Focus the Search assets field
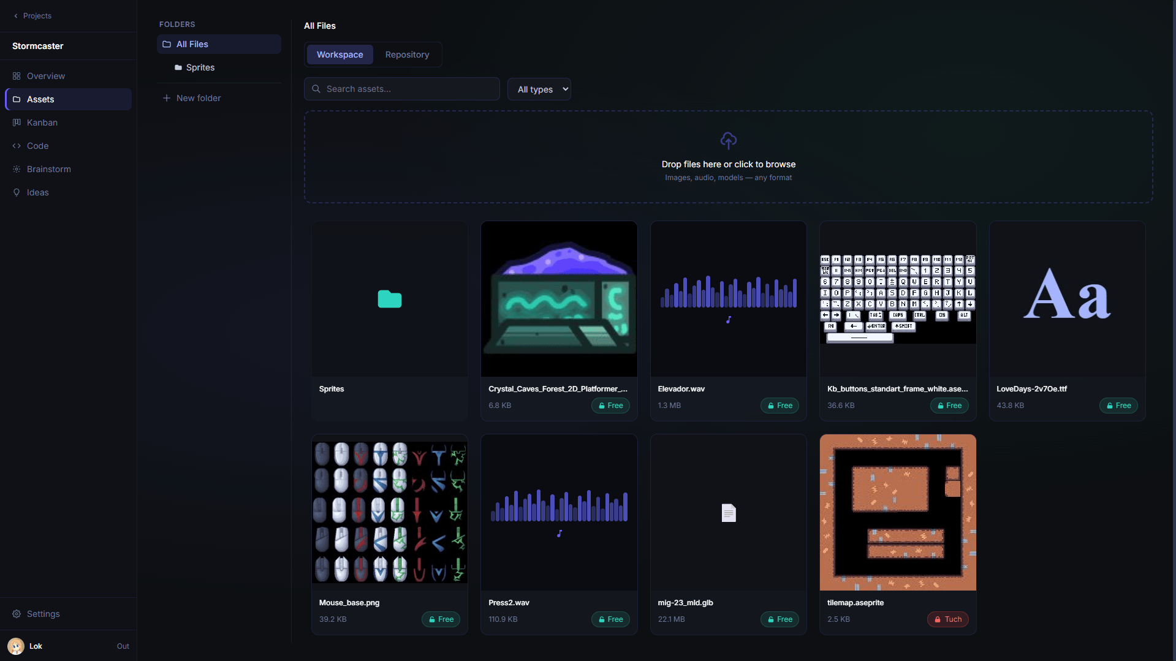1176x661 pixels. point(402,89)
